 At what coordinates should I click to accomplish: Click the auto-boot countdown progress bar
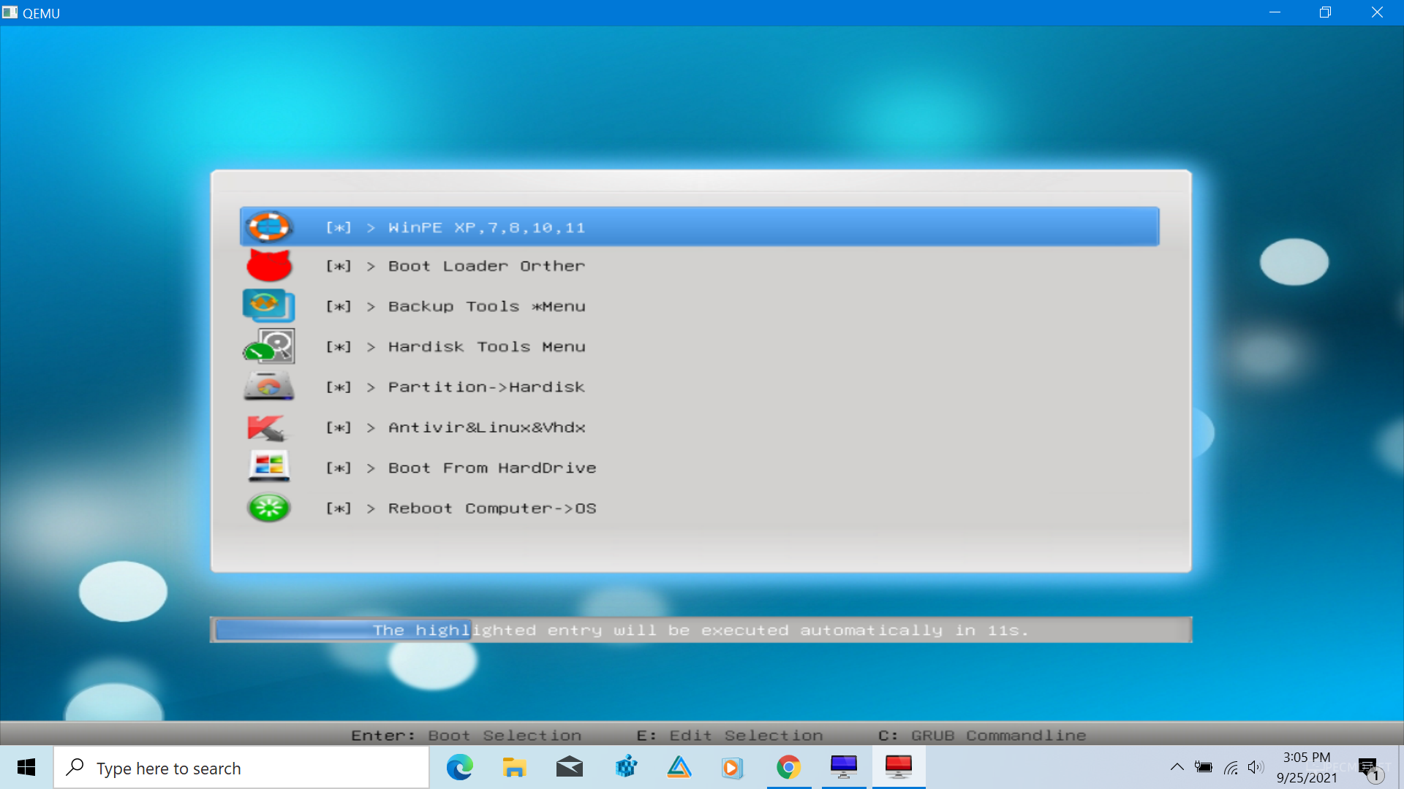click(701, 630)
